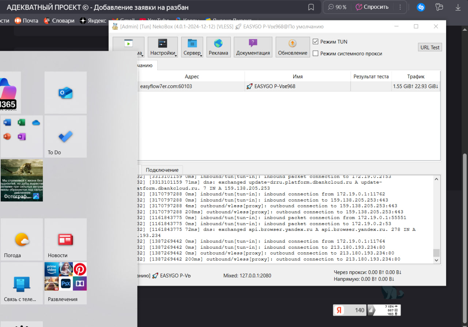Enable Режим системного прокси checkbox
The height and width of the screenshot is (327, 468).
click(316, 53)
